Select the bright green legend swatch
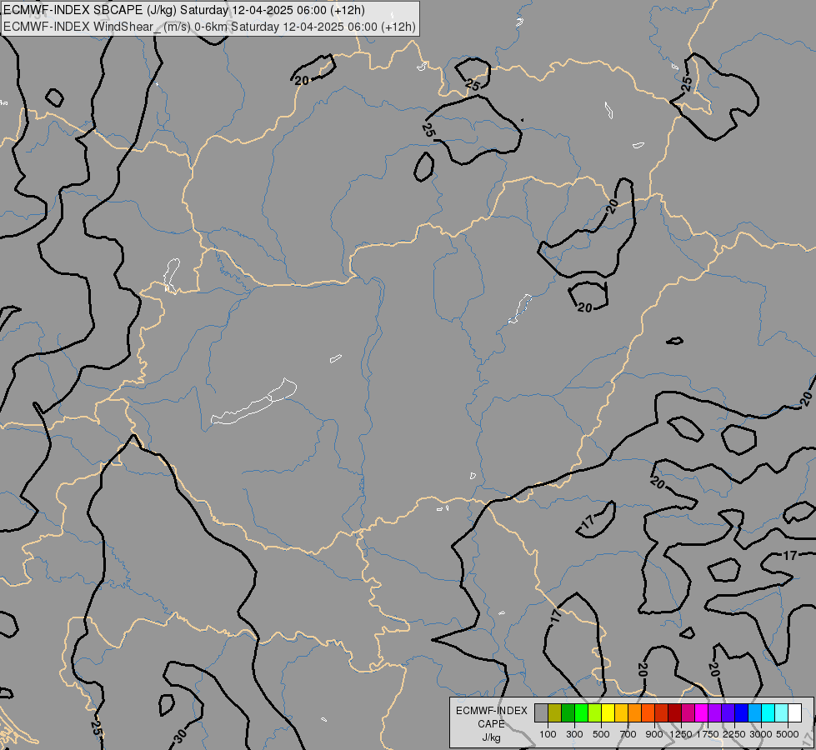 click(581, 713)
